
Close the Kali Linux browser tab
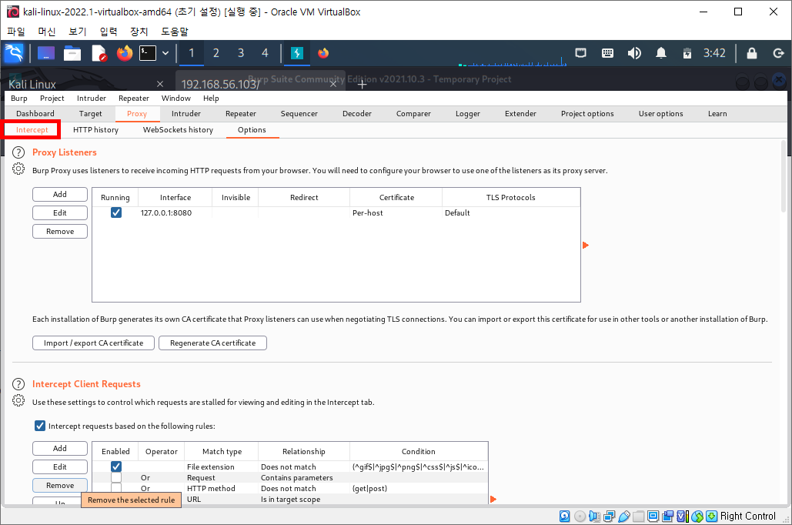coord(160,84)
